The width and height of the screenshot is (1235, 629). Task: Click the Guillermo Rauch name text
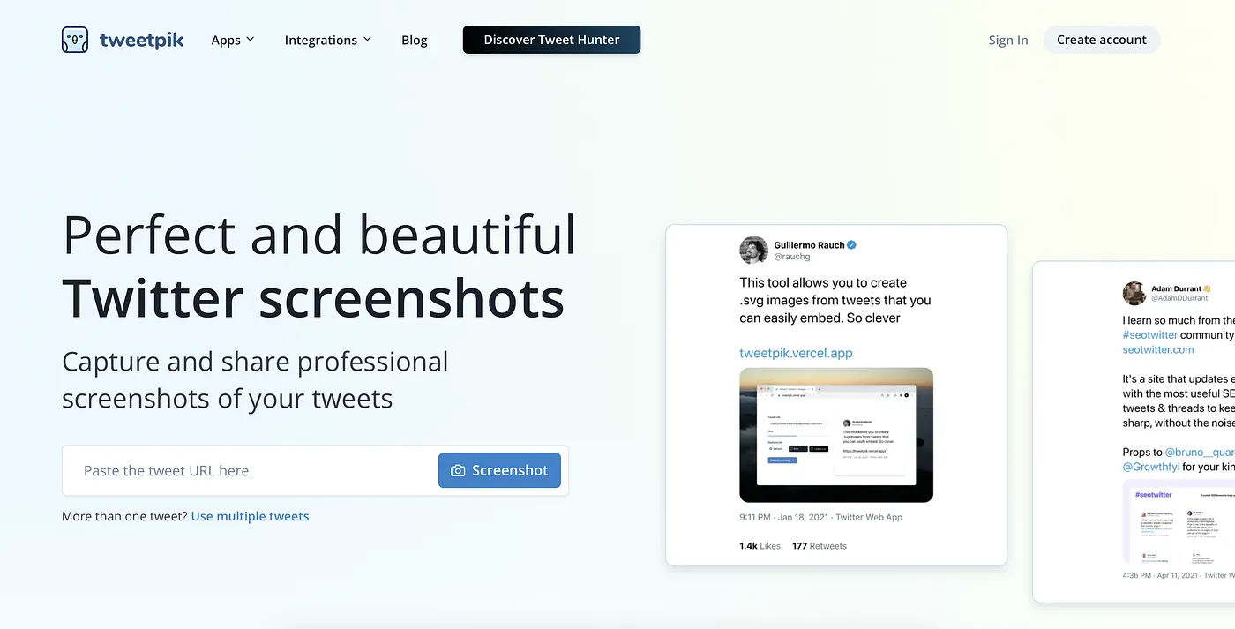point(809,245)
